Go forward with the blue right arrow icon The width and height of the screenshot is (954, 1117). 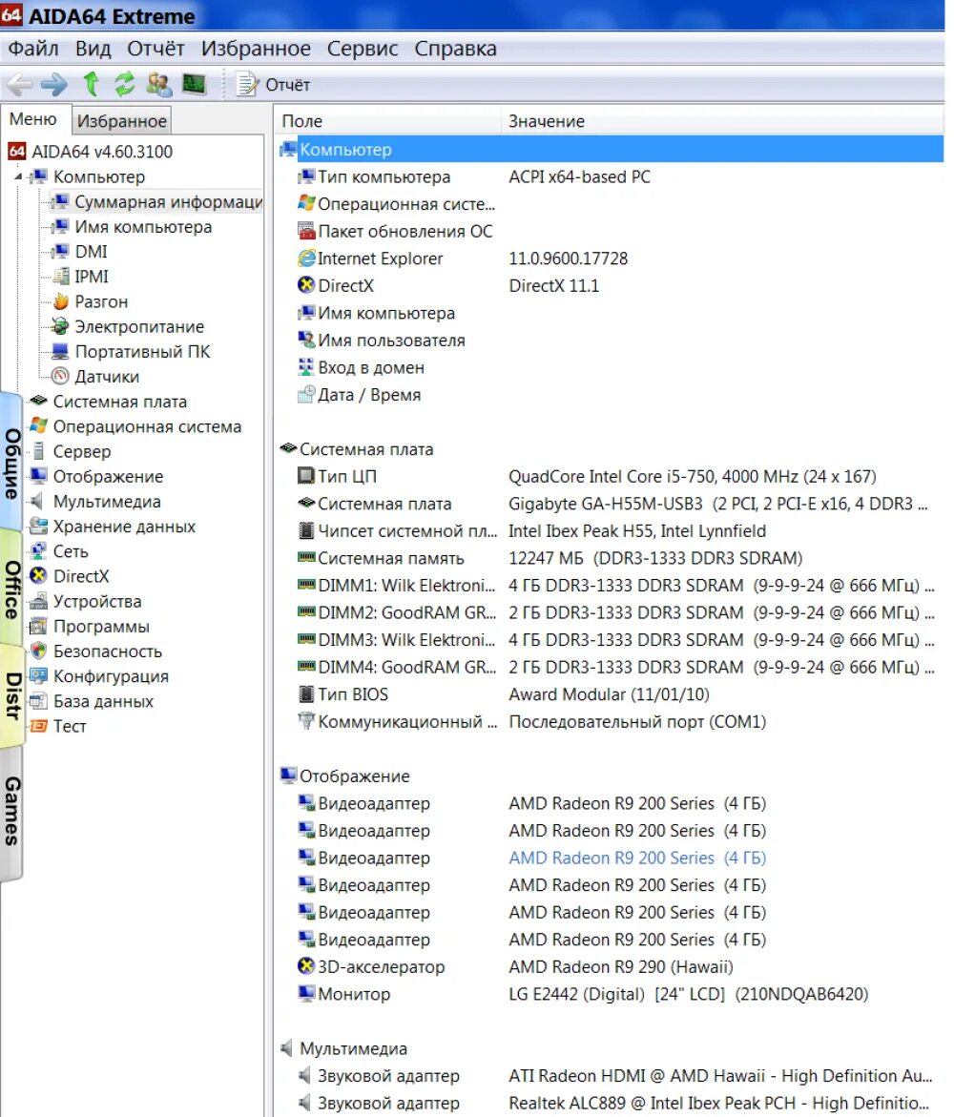pyautogui.click(x=54, y=85)
